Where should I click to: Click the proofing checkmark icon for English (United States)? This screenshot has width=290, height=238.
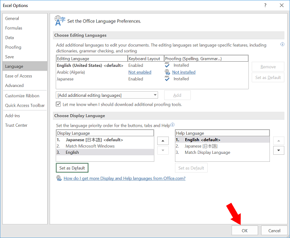click(x=167, y=65)
